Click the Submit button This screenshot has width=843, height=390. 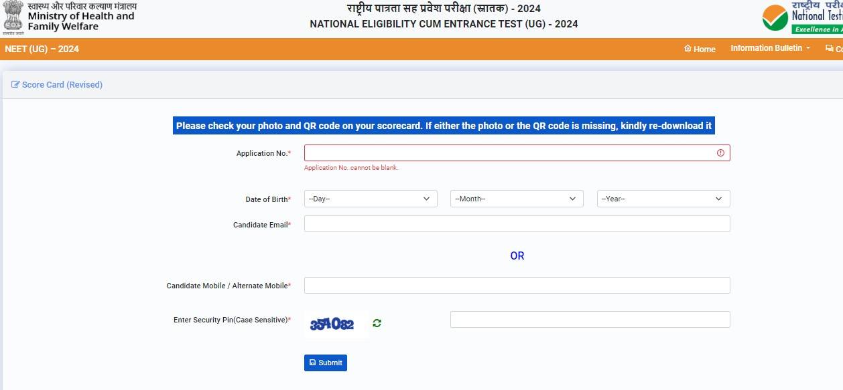(326, 363)
